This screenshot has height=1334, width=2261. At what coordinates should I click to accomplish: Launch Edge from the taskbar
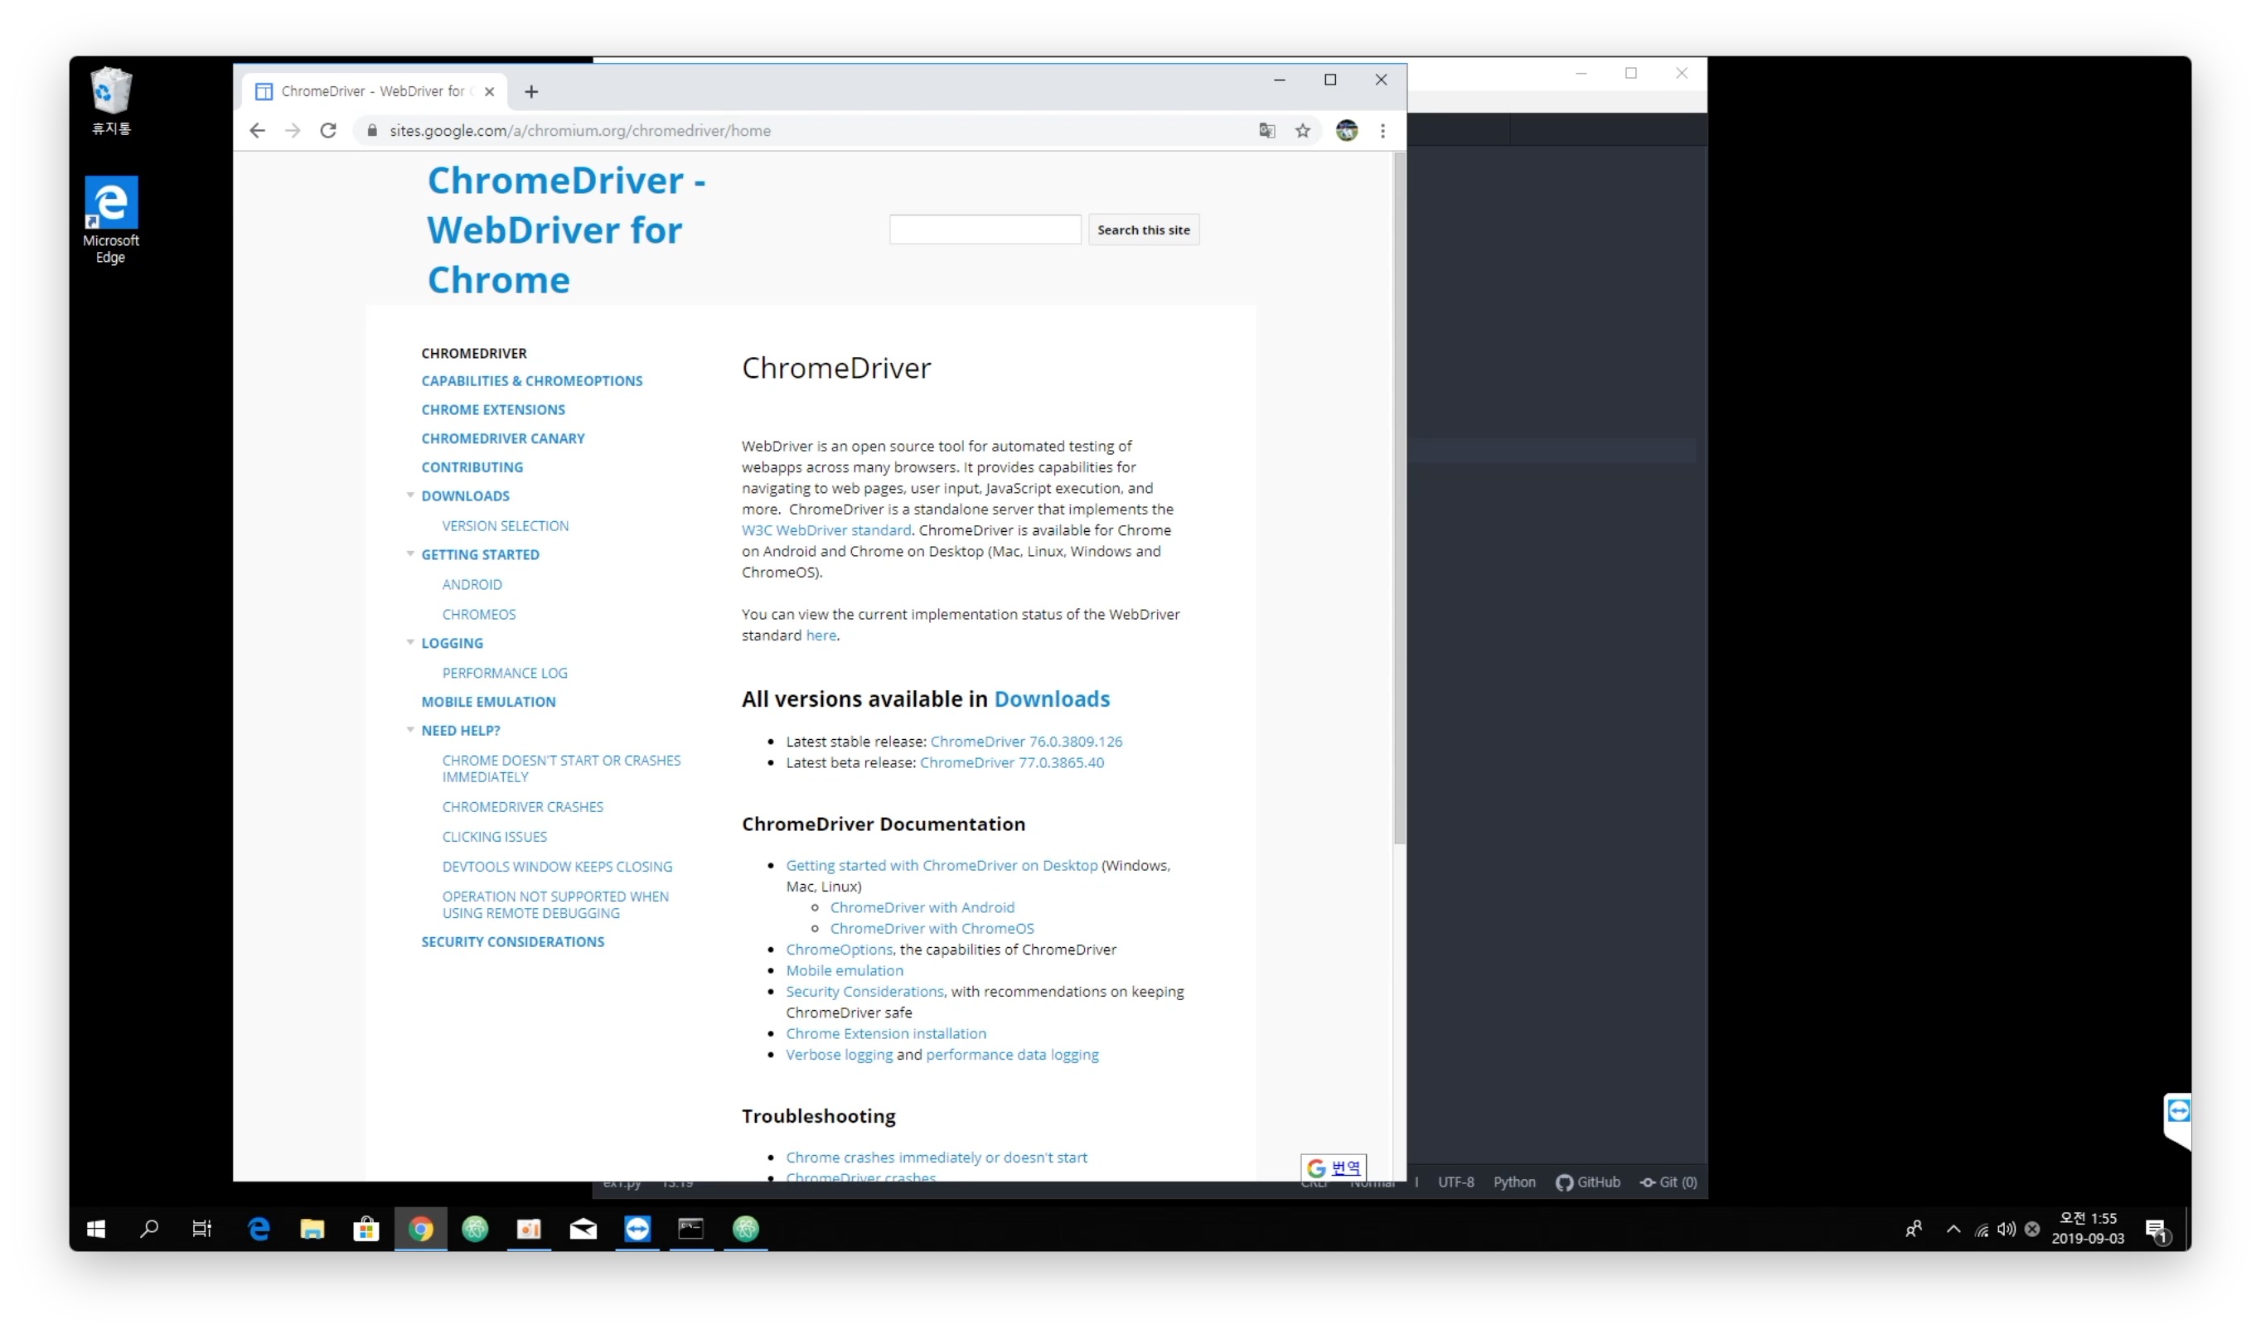click(x=259, y=1228)
